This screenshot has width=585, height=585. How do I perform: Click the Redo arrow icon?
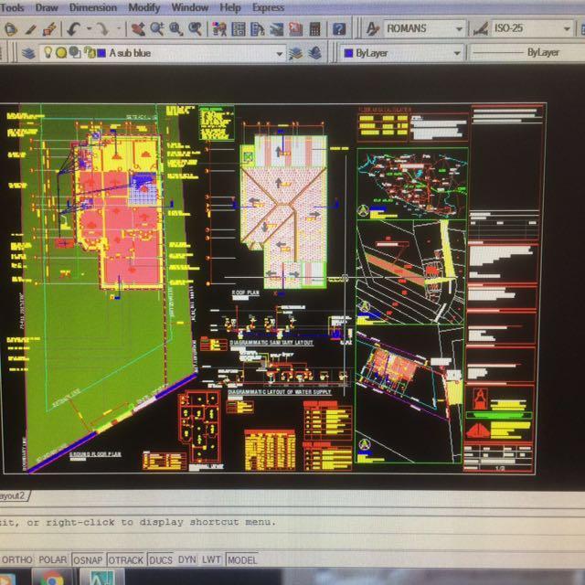(x=101, y=29)
